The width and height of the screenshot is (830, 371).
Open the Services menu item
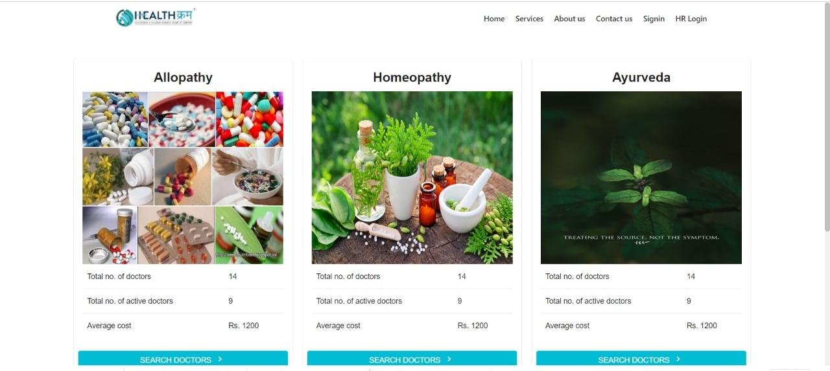(529, 19)
